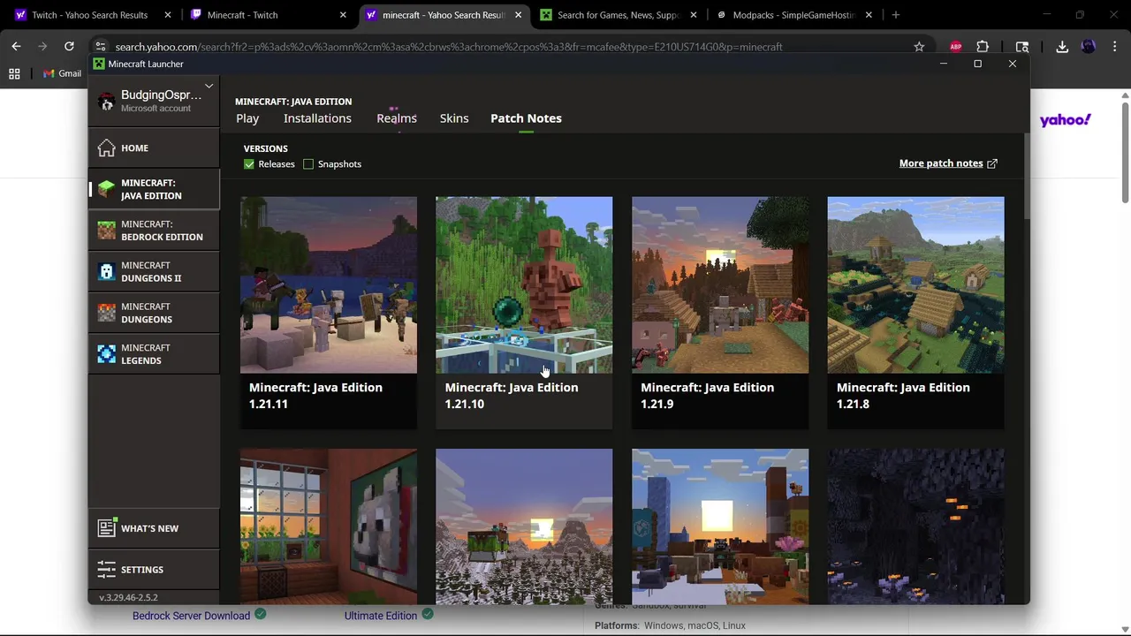Screen dimensions: 1131x636
Task: Open What's New news icon
Action: [107, 528]
